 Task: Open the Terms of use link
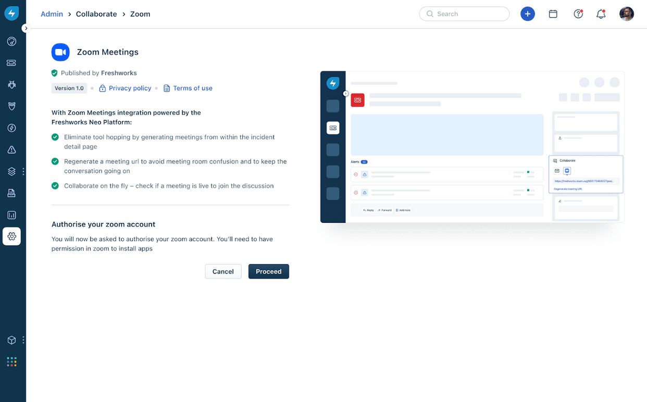coord(193,88)
